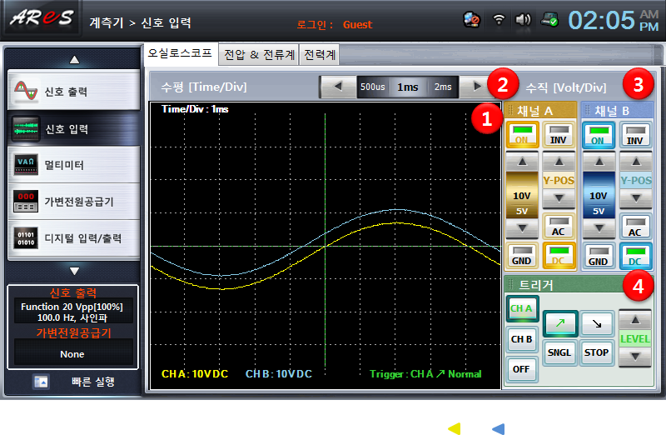Toggle Channel A INV invert button

pyautogui.click(x=559, y=134)
